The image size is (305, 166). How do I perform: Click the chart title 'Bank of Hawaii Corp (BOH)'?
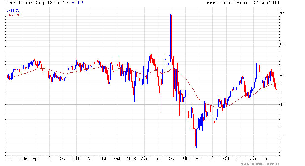click(32, 3)
